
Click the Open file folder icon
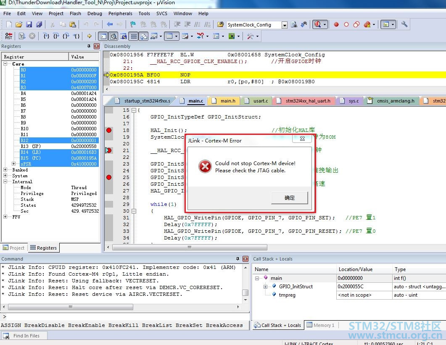pos(19,24)
